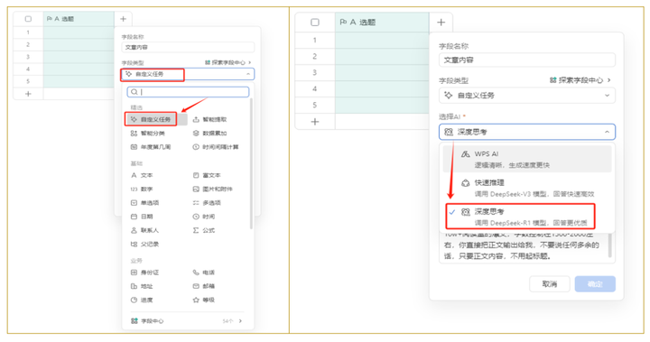Click the prompt text area

coord(524,247)
